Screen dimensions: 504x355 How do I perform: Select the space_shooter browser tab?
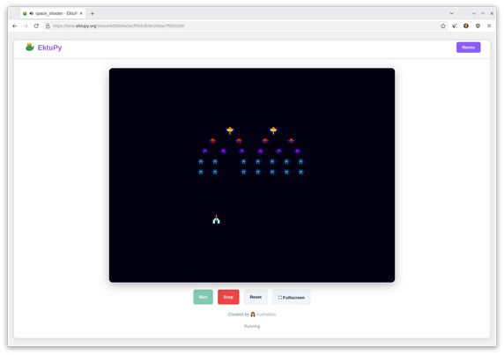pos(53,13)
